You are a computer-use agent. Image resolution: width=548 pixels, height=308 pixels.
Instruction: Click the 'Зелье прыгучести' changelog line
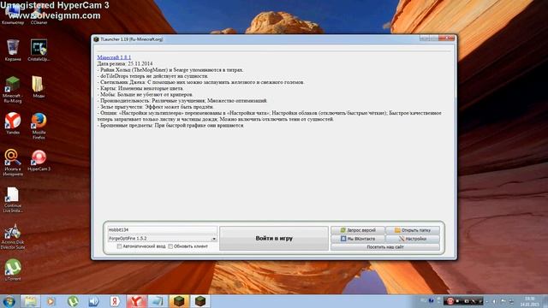tap(156, 107)
